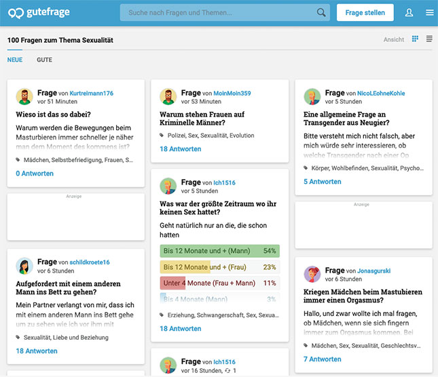Switch to grid view layout
The image size is (438, 377).
pos(415,39)
